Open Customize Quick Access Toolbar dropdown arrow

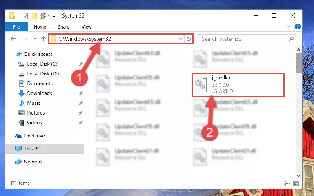tap(54, 16)
